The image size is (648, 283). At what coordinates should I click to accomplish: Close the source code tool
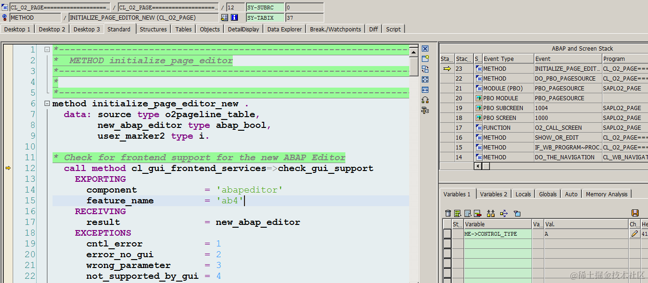tap(425, 49)
